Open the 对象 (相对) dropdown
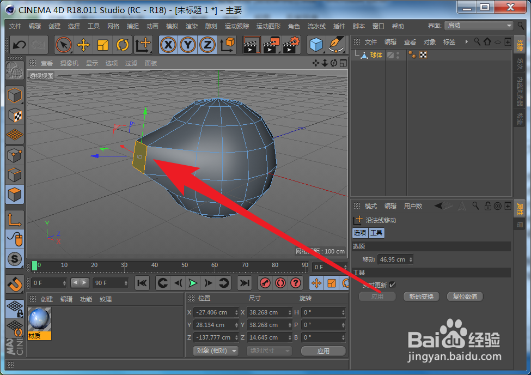 tap(216, 350)
